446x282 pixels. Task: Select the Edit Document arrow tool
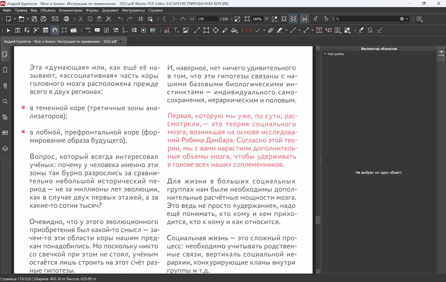8,30
